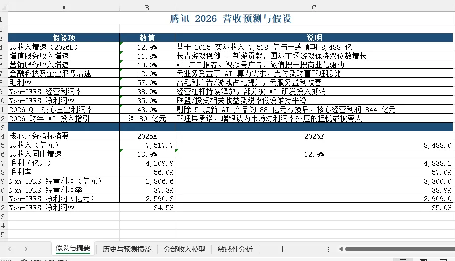Select the 2026E column label cell
This screenshot has height=261, width=455.
point(314,136)
